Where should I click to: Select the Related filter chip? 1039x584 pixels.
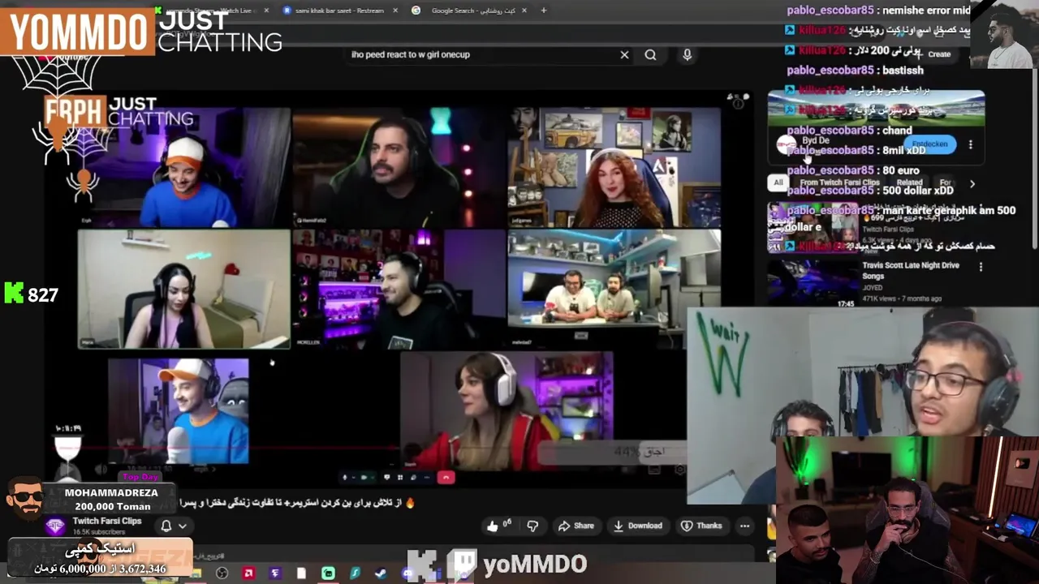909,182
